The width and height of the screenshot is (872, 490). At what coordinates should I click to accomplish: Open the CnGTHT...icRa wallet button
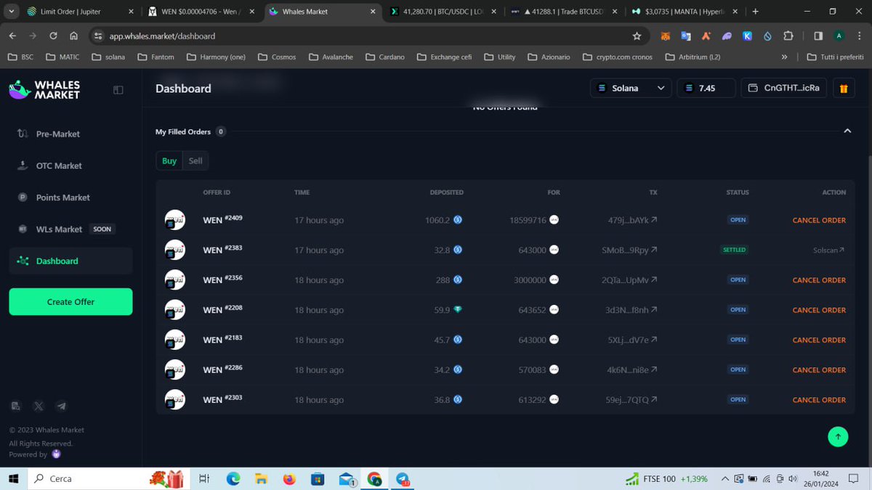pyautogui.click(x=785, y=89)
